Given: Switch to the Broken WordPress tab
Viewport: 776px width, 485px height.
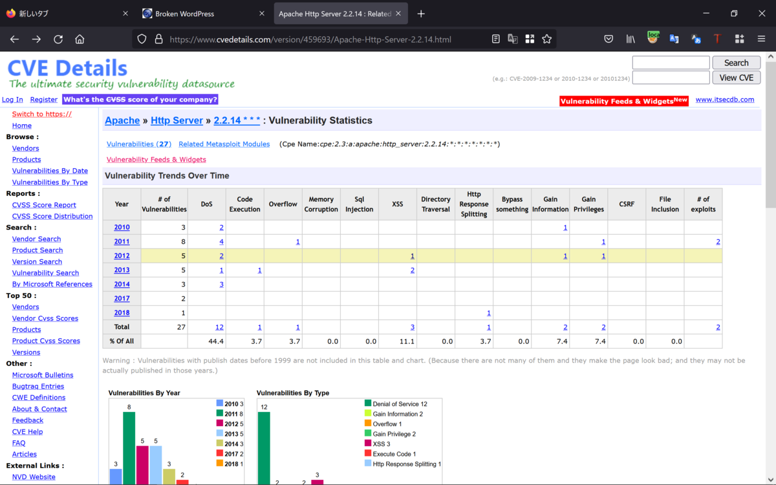Looking at the screenshot, I should (x=203, y=14).
